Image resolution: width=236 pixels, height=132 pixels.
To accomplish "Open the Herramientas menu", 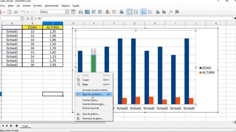I will coord(52,6).
